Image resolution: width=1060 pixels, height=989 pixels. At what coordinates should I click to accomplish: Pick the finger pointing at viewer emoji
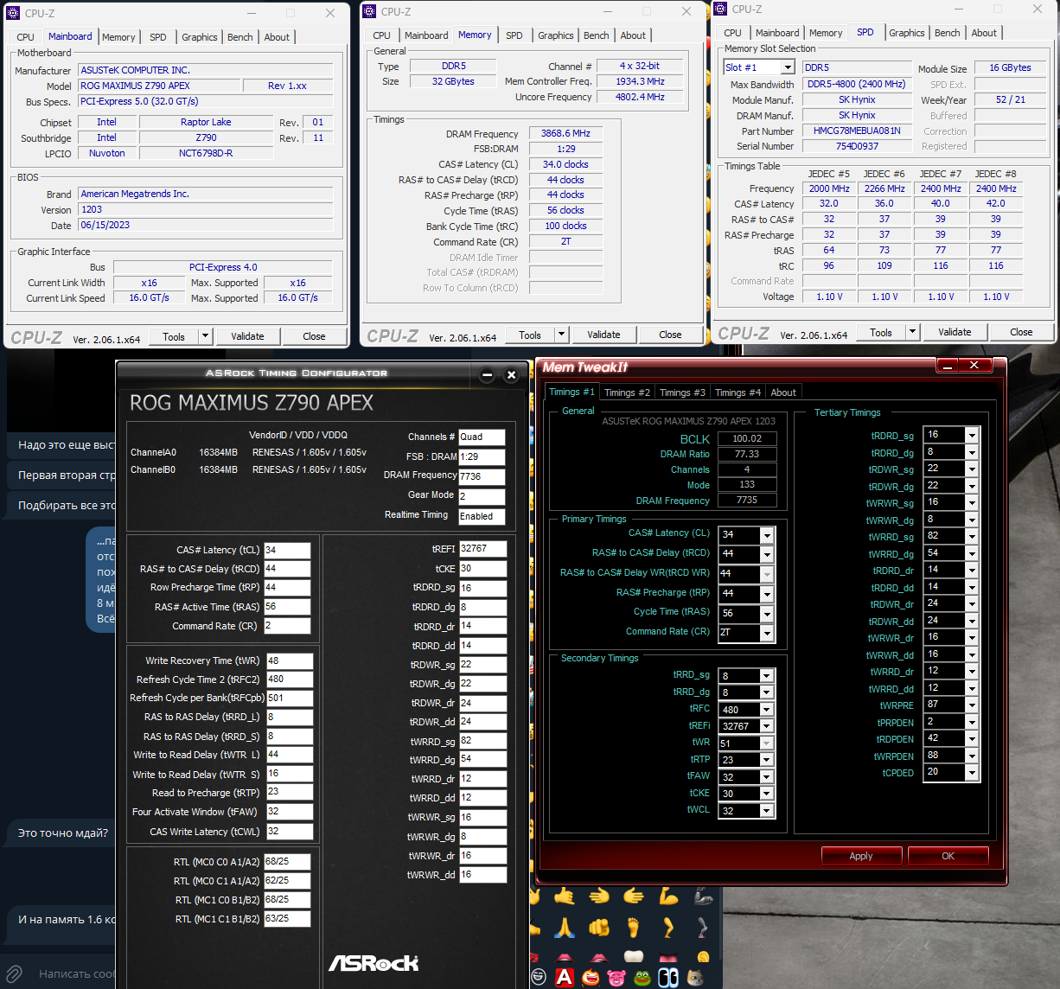pos(599,928)
